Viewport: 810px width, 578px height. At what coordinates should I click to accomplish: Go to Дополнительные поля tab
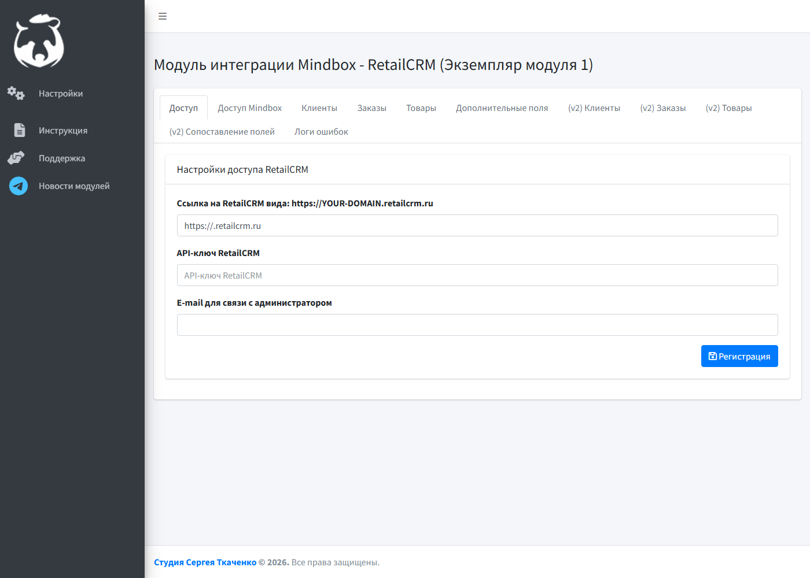(502, 108)
